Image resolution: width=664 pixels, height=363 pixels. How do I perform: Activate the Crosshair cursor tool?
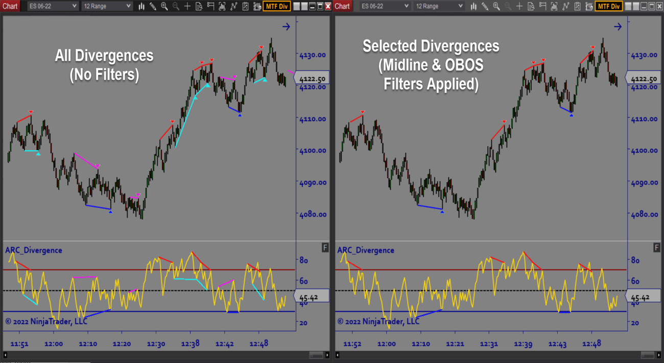pos(187,7)
